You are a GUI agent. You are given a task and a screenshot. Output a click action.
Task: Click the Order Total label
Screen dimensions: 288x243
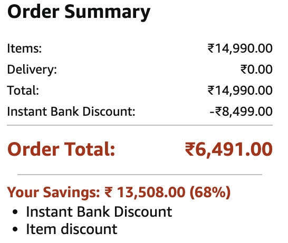click(x=61, y=149)
